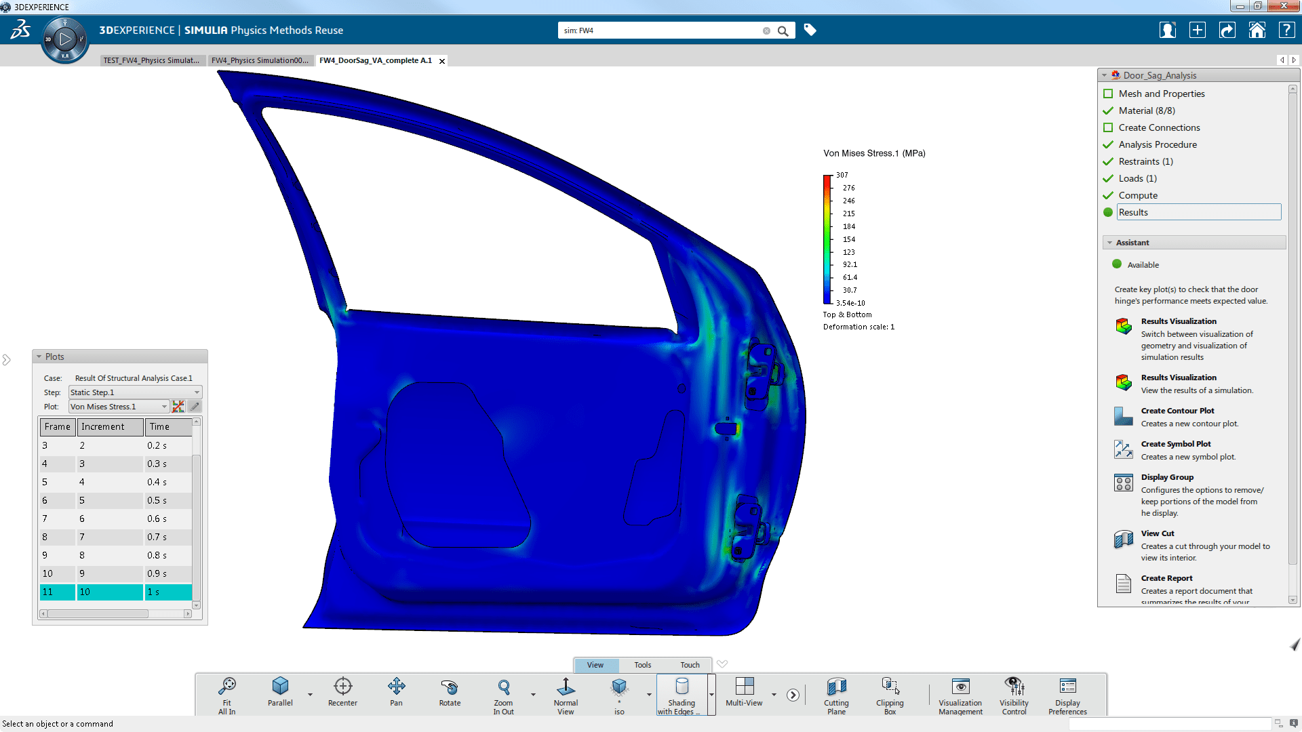Toggle Restraints completed status
Image resolution: width=1302 pixels, height=732 pixels.
(1109, 161)
